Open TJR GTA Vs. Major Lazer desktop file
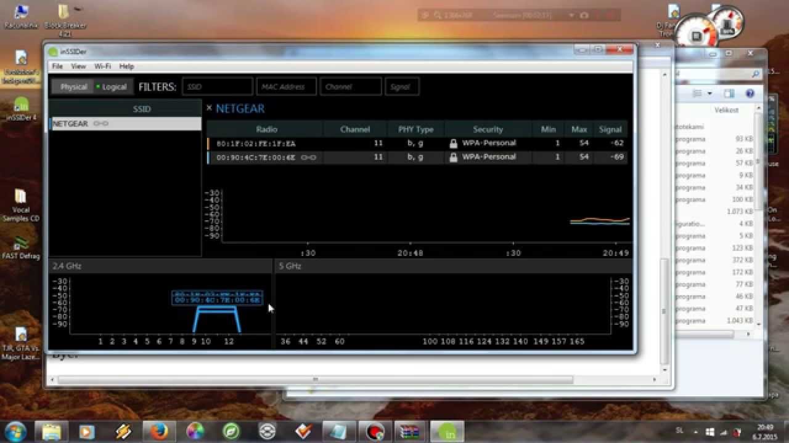The height and width of the screenshot is (443, 789). [x=21, y=343]
